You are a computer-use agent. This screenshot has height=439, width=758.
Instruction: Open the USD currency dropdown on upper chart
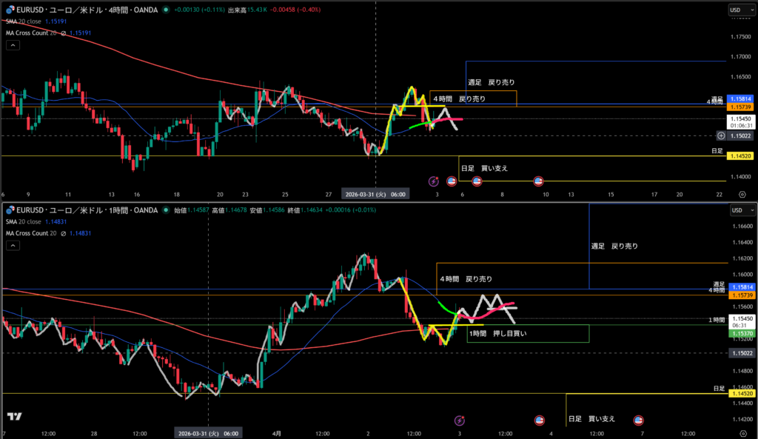tap(737, 10)
